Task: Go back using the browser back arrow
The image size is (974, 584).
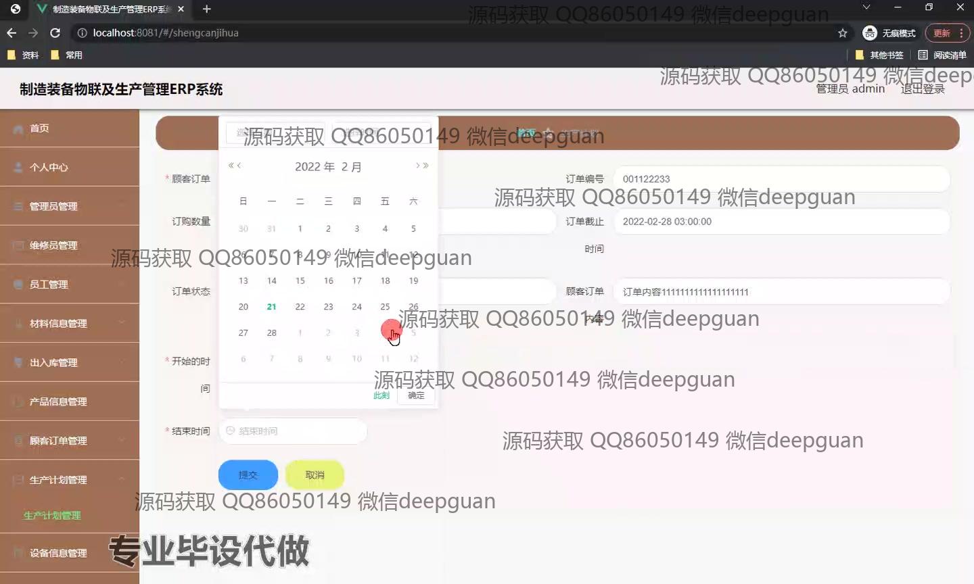Action: 11,32
